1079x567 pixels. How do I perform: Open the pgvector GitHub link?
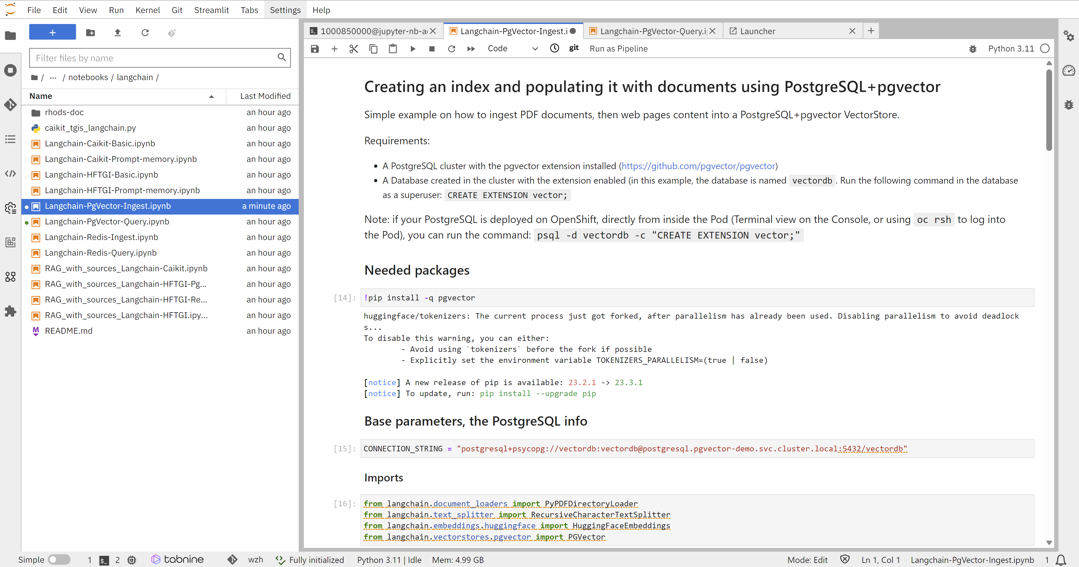698,166
